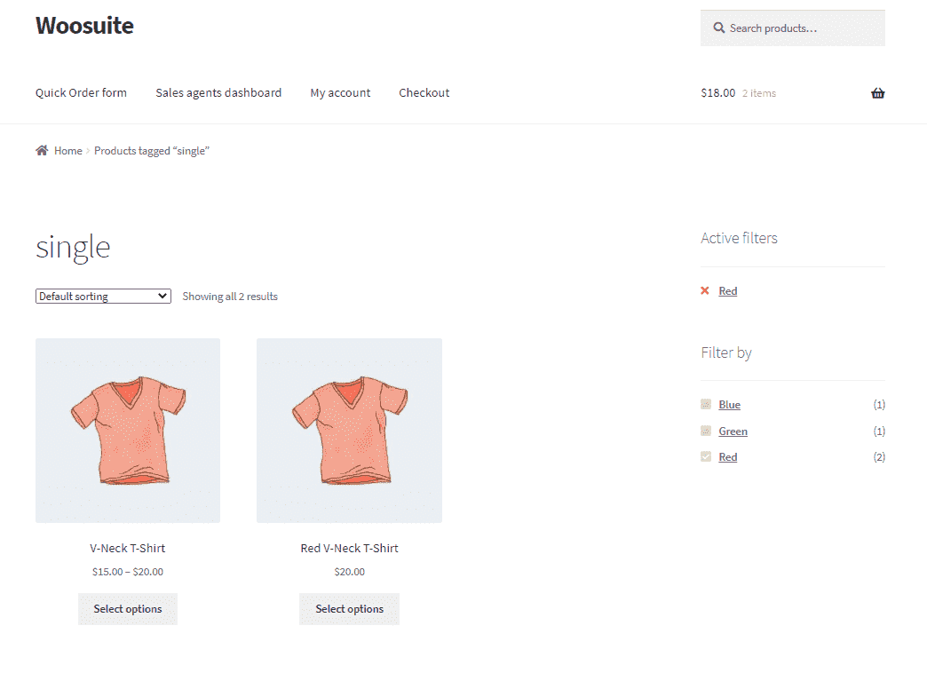Screen dimensions: 927x673
Task: Click the search magnifier icon
Action: (717, 28)
